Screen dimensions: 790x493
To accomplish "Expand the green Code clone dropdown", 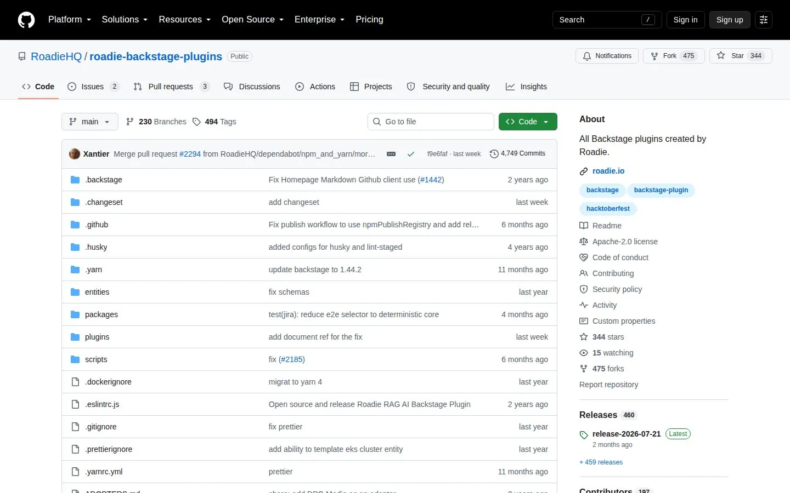I will pyautogui.click(x=528, y=122).
